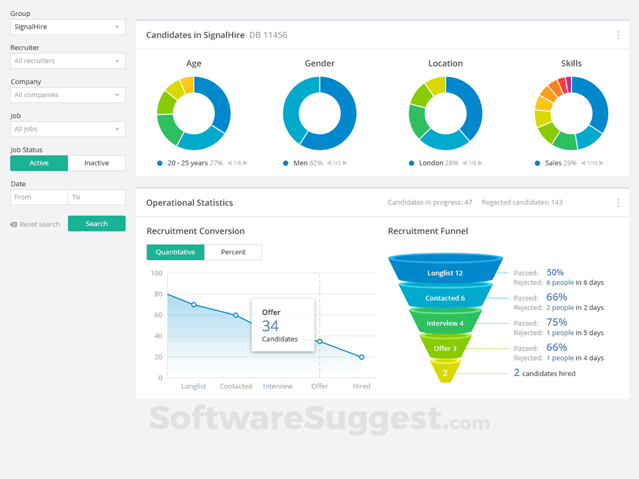Switch Job Status to Inactive
The width and height of the screenshot is (639, 479).
coord(97,163)
